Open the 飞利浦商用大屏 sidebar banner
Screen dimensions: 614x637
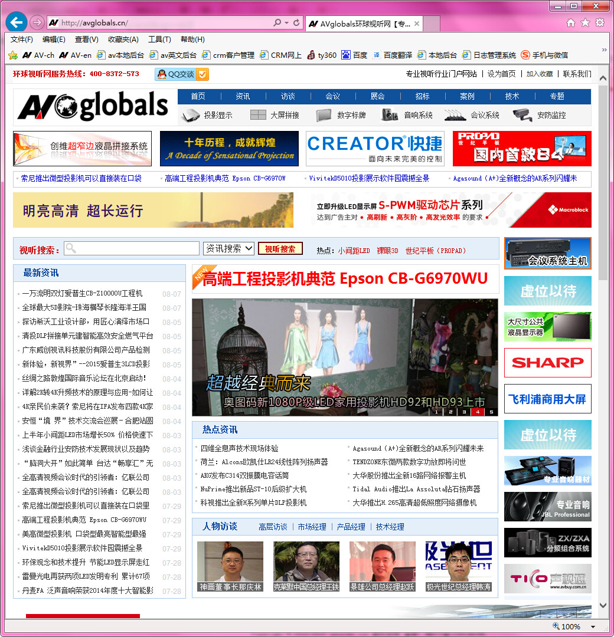548,399
